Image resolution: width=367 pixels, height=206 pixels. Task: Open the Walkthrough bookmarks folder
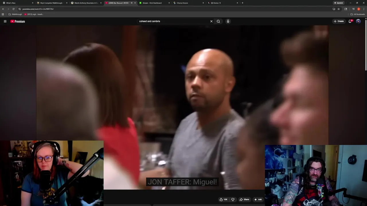(15, 14)
